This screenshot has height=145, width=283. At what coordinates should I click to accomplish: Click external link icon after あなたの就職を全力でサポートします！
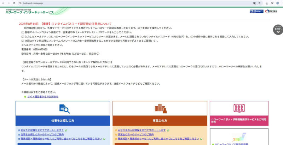[66, 130]
